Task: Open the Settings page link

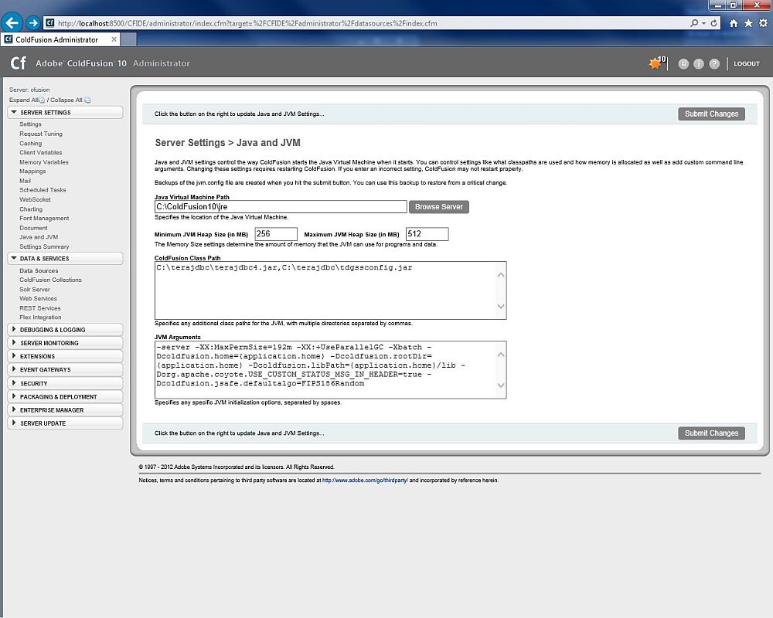Action: coord(31,124)
